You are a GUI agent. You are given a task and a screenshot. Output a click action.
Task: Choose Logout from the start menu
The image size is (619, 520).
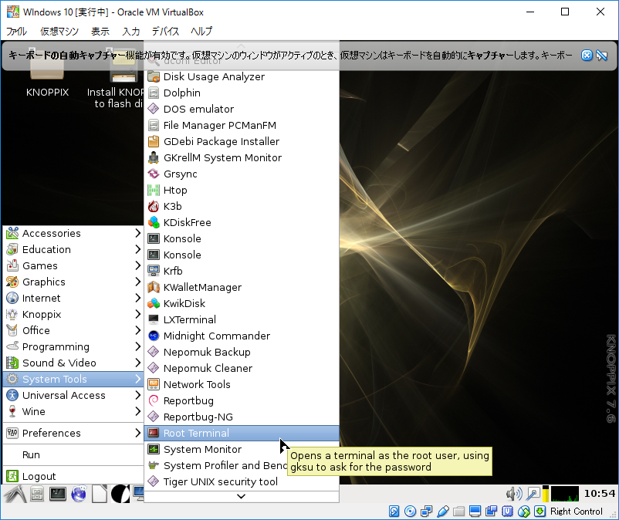pyautogui.click(x=73, y=476)
